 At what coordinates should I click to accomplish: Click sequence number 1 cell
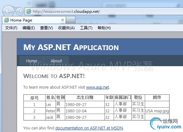(34, 104)
